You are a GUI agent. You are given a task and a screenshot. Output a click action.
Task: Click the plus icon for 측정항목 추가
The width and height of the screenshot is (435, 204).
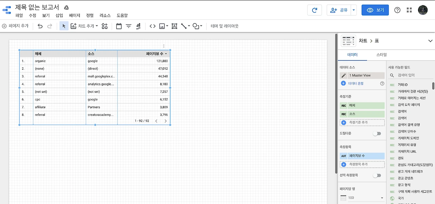coord(344,164)
